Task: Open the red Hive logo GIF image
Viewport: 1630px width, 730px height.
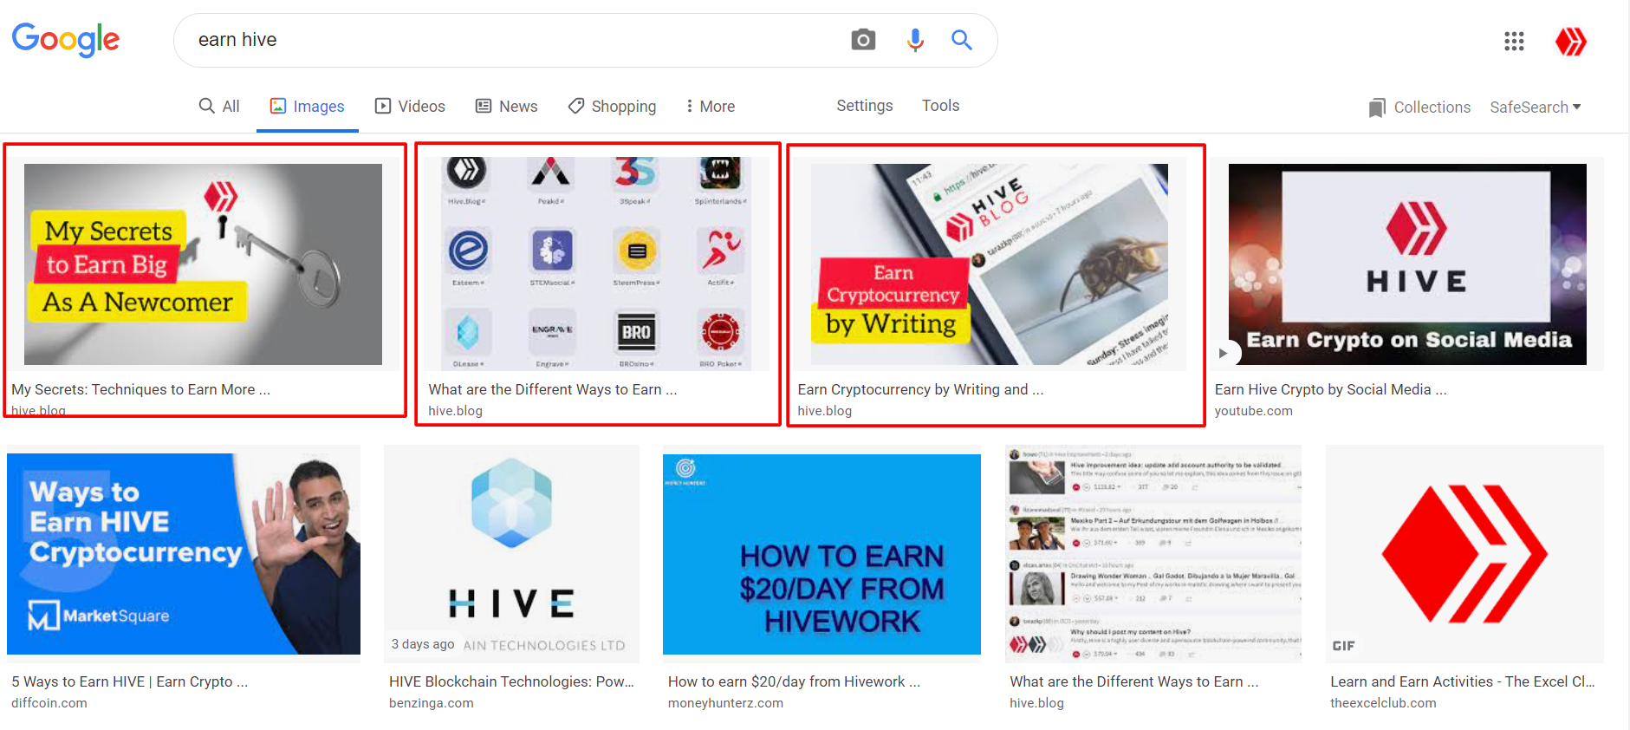Action: pos(1464,553)
